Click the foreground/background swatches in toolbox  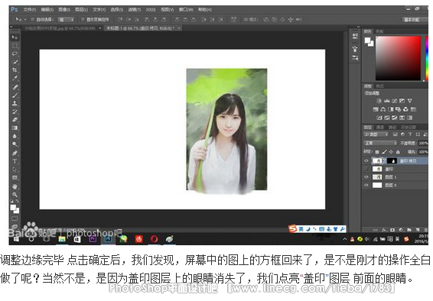15,209
